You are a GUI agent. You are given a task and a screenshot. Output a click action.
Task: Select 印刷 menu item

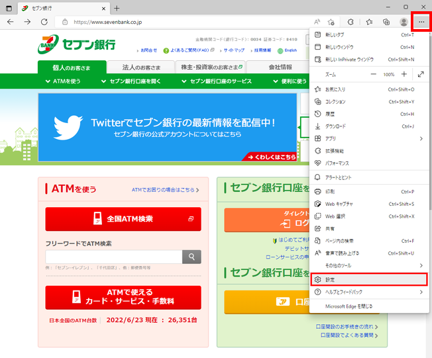(x=369, y=191)
